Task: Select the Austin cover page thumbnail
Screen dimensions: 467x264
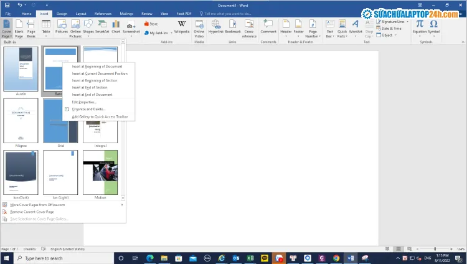Action: coord(21,69)
